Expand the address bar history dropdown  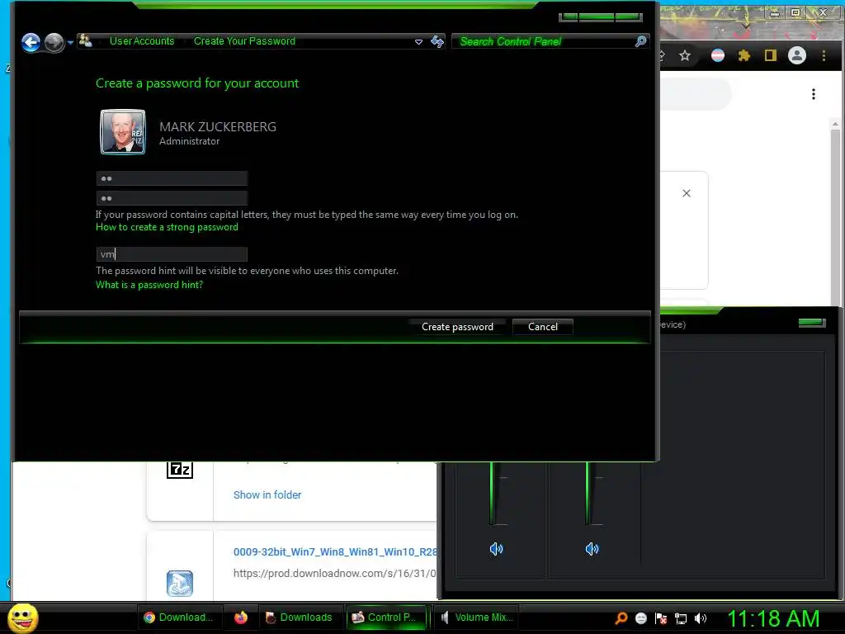pyautogui.click(x=418, y=41)
